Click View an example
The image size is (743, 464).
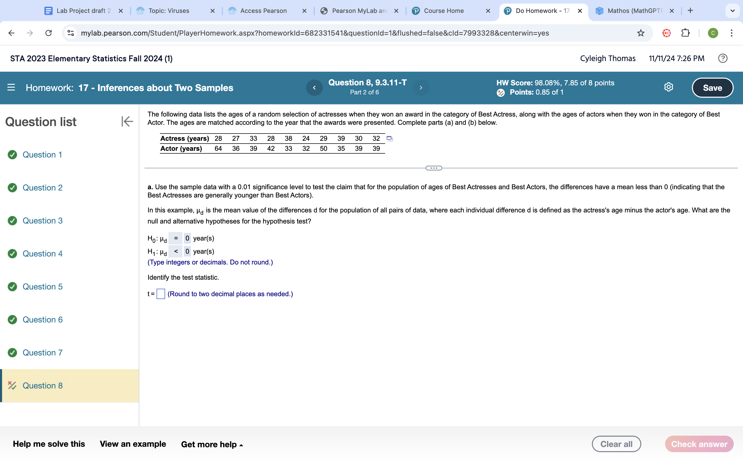pos(133,444)
